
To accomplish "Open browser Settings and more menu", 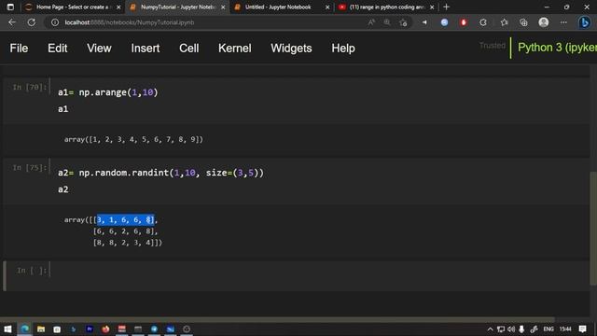I will click(x=563, y=22).
